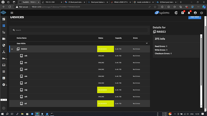The width and height of the screenshot is (207, 116).
Task: Collapse the Data VDEVs section chevron
Action: pos(147,43)
